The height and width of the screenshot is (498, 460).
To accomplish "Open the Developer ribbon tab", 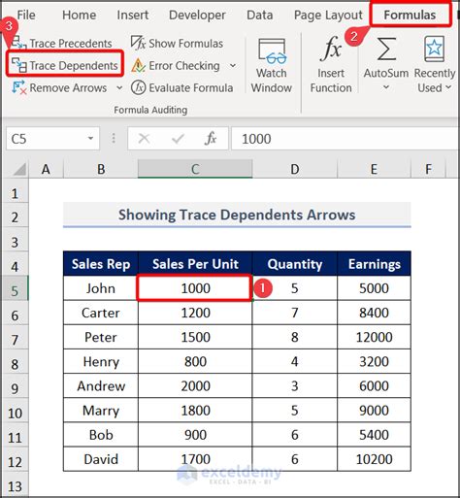I will (x=197, y=15).
